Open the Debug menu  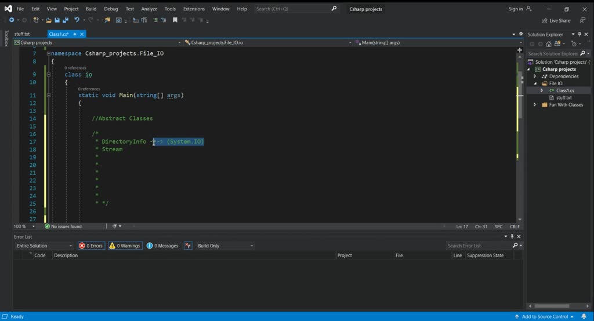[x=111, y=9]
